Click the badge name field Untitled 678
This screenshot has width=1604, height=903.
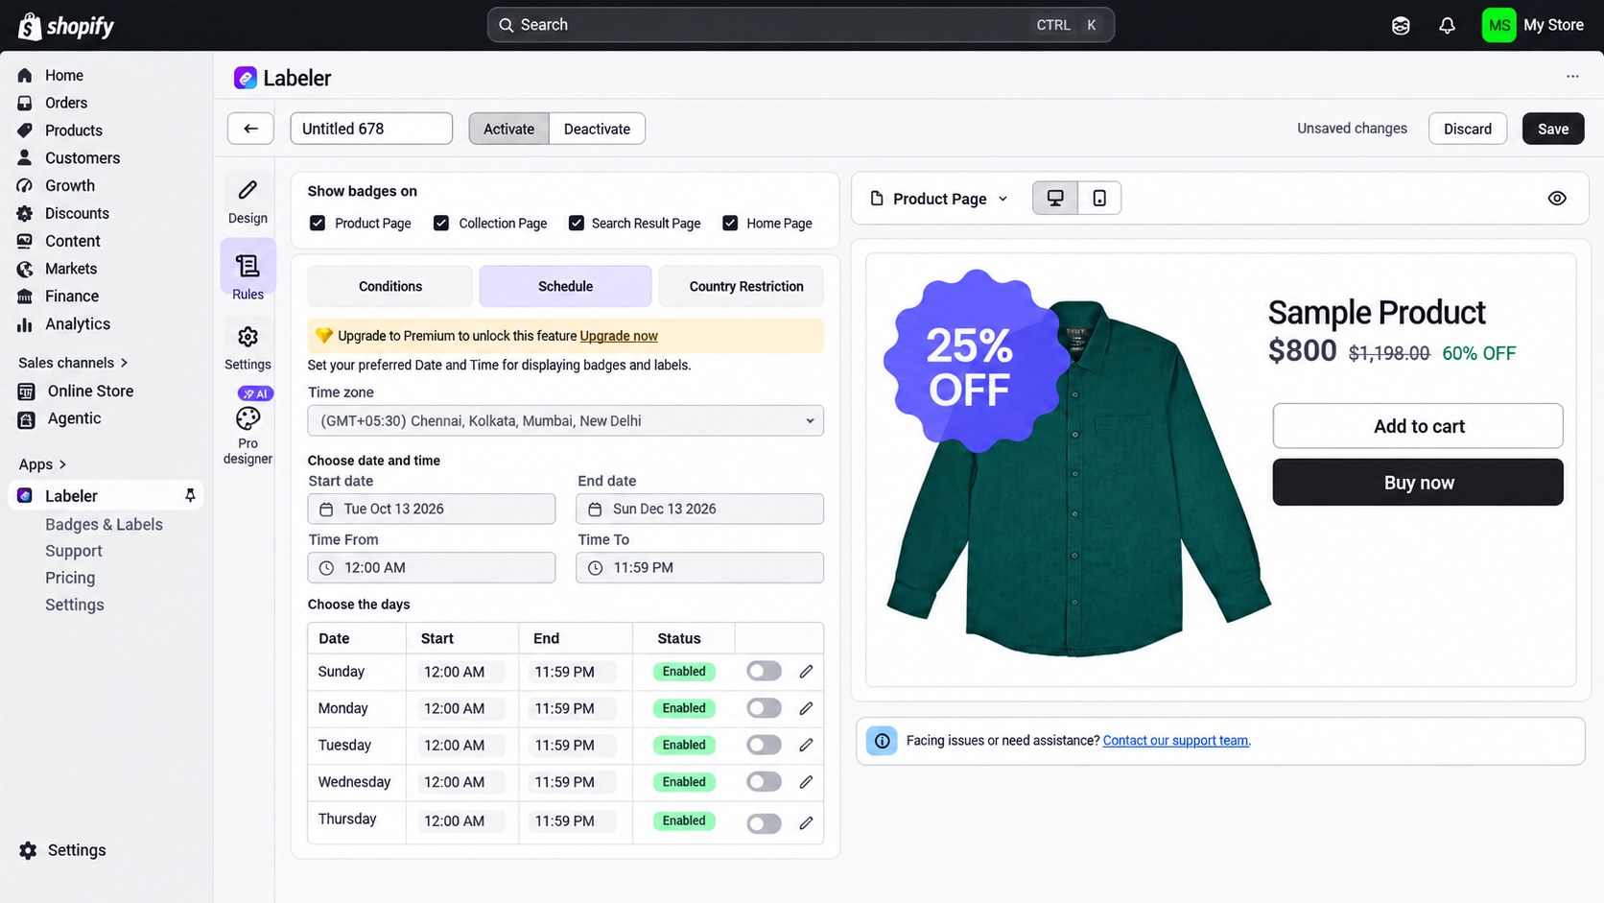371,129
